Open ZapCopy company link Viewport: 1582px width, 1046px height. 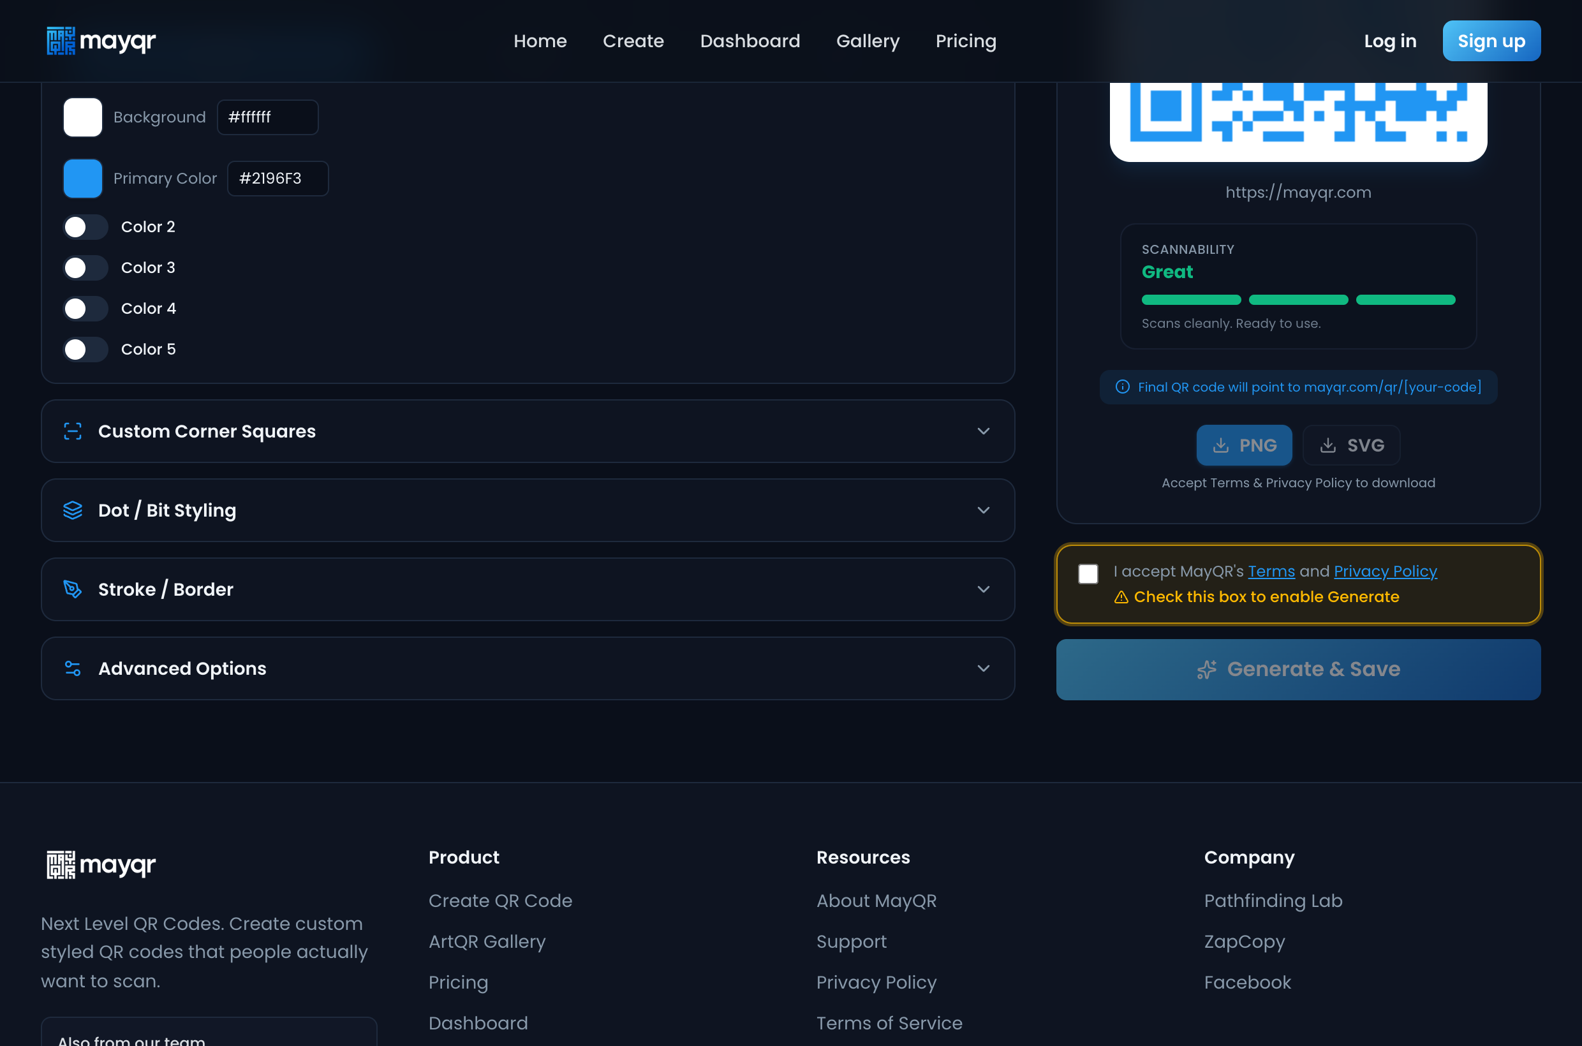[x=1245, y=941]
